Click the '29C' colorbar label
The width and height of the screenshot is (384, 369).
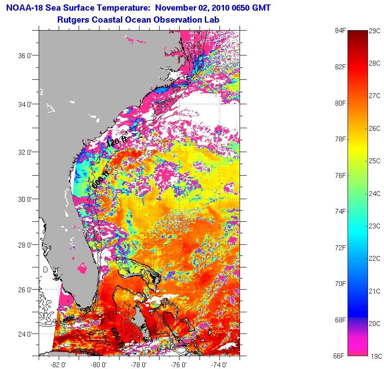click(x=375, y=31)
